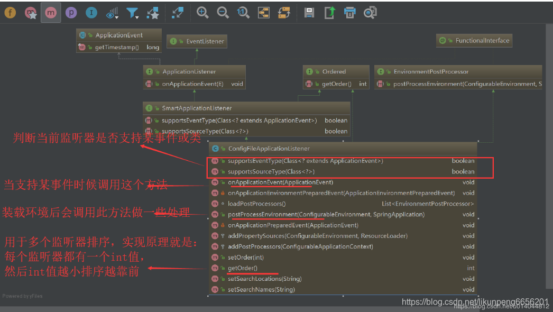This screenshot has height=312, width=553.
Task: Click the annotation icon beside FunctionalInterface
Action: pyautogui.click(x=443, y=41)
